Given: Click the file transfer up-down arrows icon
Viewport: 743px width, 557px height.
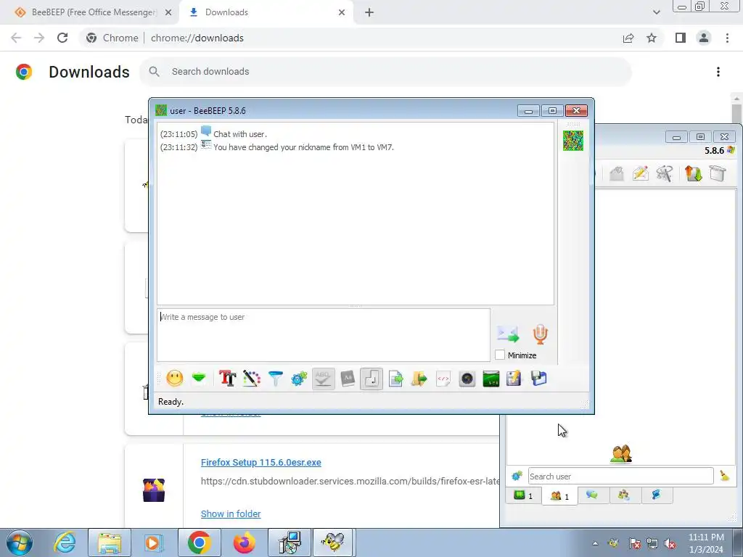Looking at the screenshot, I should click(x=693, y=173).
